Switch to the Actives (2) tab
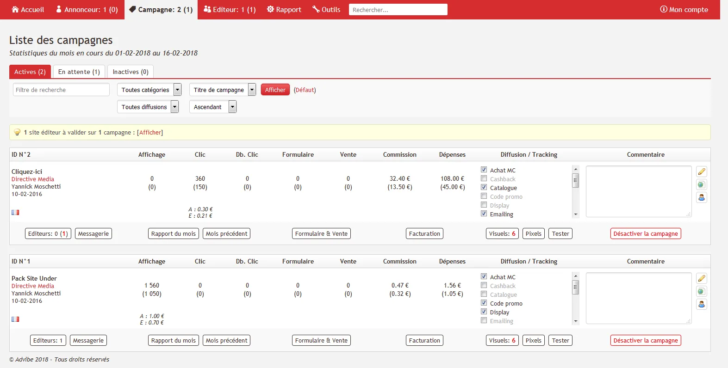Viewport: 728px width, 368px height. click(30, 72)
